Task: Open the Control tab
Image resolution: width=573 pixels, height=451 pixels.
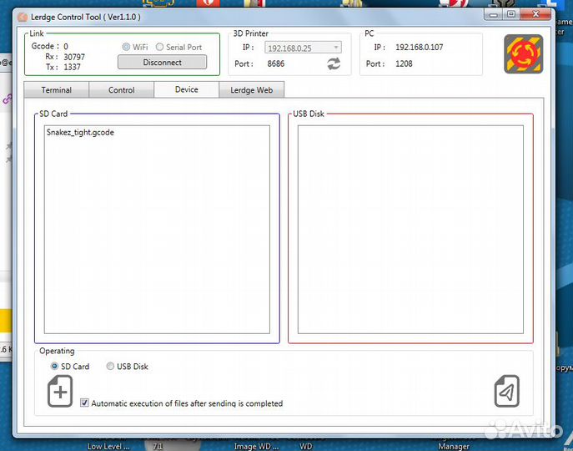Action: click(x=121, y=90)
